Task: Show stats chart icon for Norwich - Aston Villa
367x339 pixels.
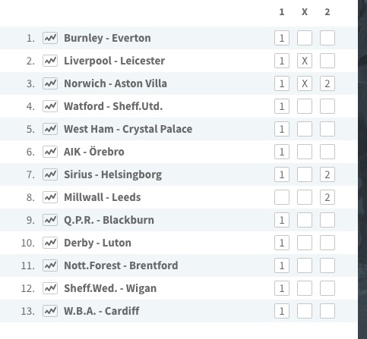Action: 50,83
